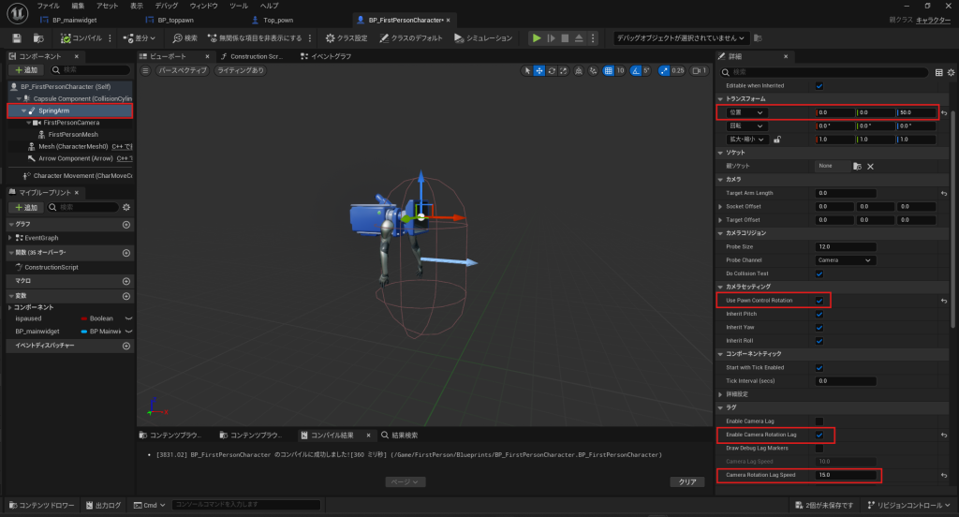Screen dimensions: 959x517
Task: Switch to the Event Graph tab
Action: coord(327,56)
